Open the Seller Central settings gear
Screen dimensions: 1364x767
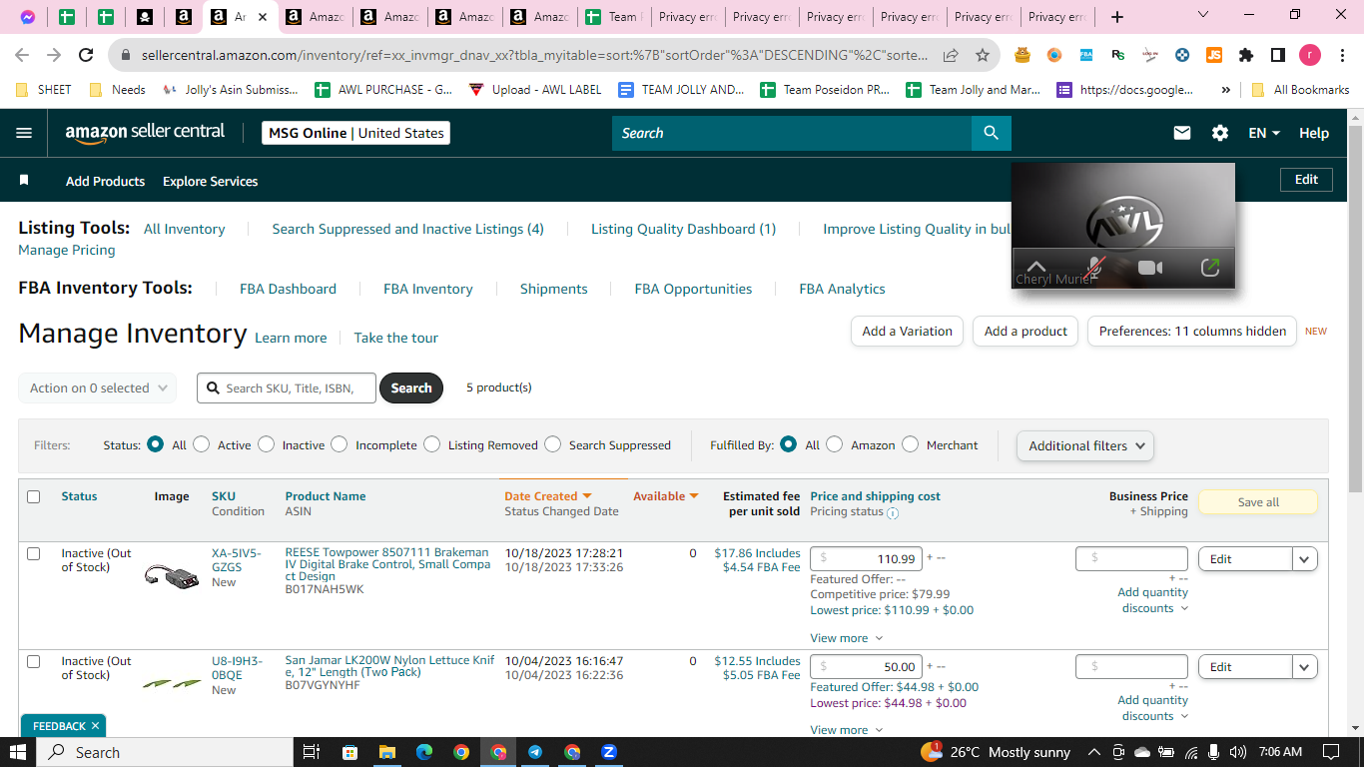1220,133
